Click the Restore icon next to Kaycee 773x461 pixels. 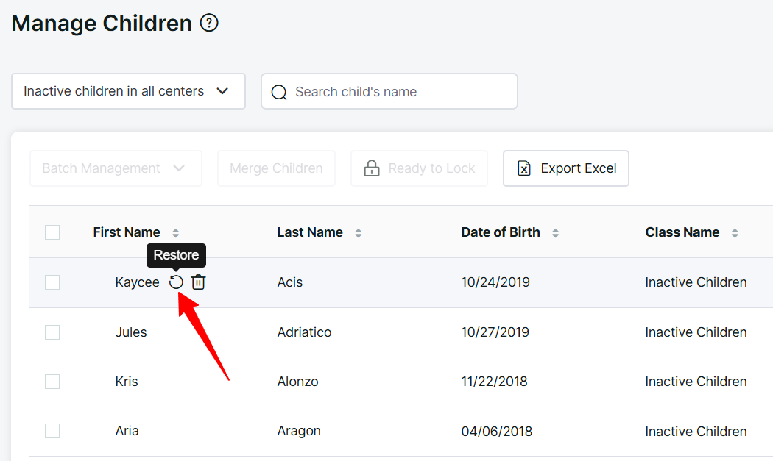[176, 282]
